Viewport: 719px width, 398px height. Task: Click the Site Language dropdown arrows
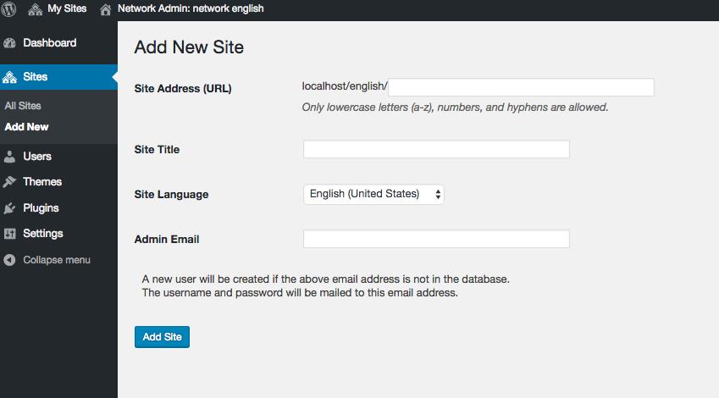pyautogui.click(x=438, y=195)
